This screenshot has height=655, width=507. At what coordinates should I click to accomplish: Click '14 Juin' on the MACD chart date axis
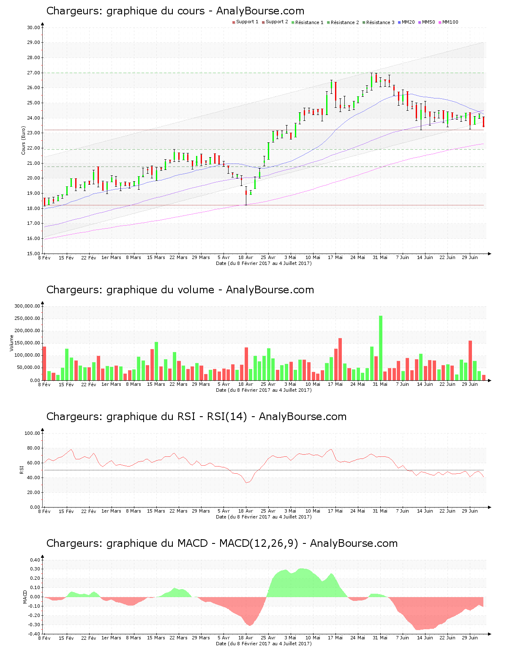(425, 638)
